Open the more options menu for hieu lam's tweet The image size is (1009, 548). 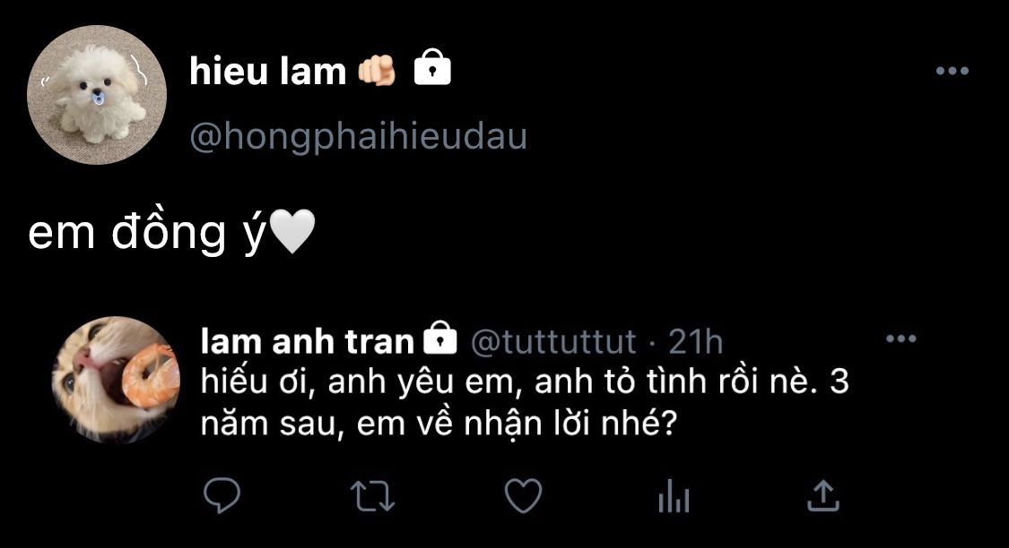coord(952,72)
